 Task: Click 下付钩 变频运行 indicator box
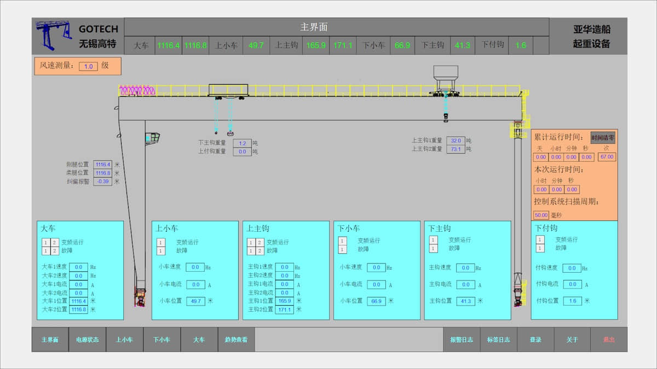540,239
